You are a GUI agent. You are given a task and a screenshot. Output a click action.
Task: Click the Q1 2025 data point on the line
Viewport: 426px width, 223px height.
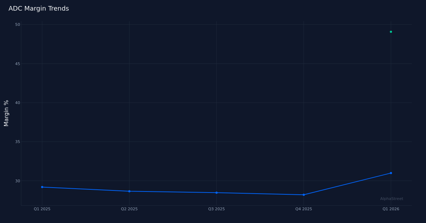tap(42, 187)
